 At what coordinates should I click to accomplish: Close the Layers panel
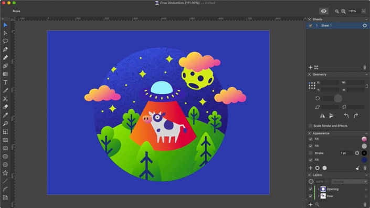pos(309,175)
